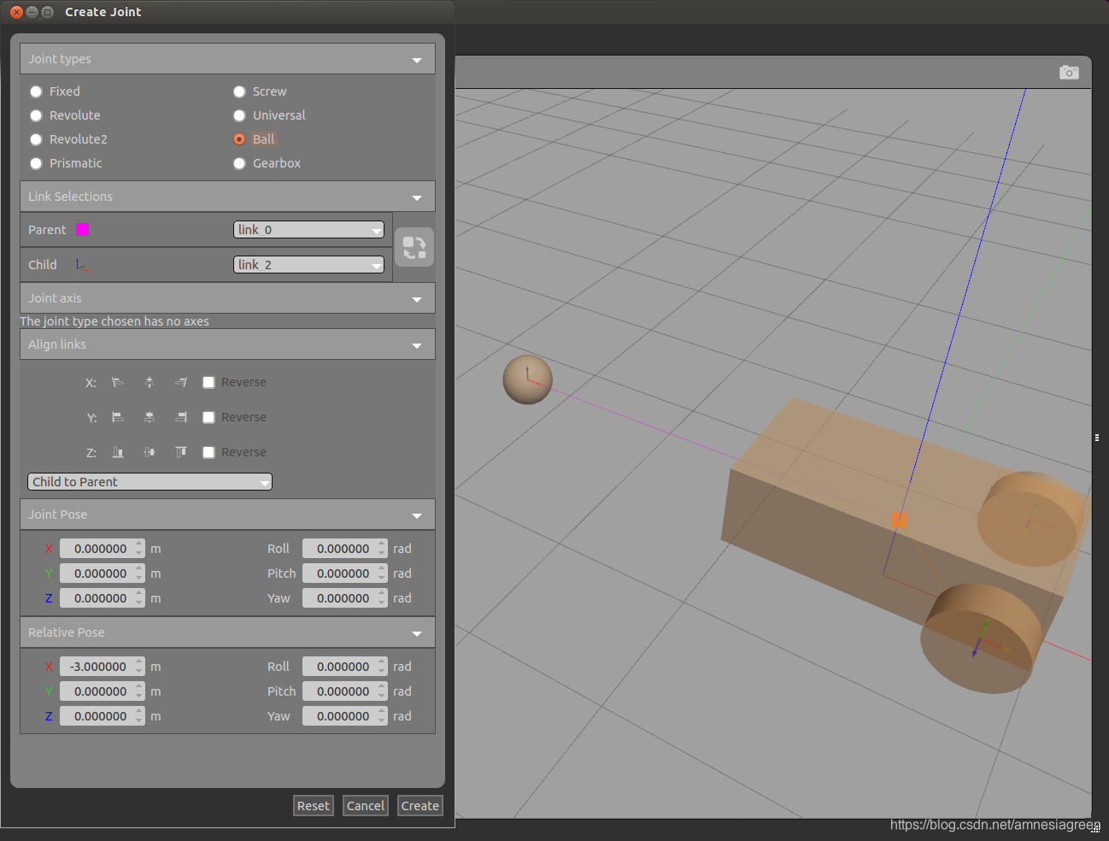The height and width of the screenshot is (841, 1109).
Task: Click the Joint Pose Roll spinner arrows
Action: [382, 549]
